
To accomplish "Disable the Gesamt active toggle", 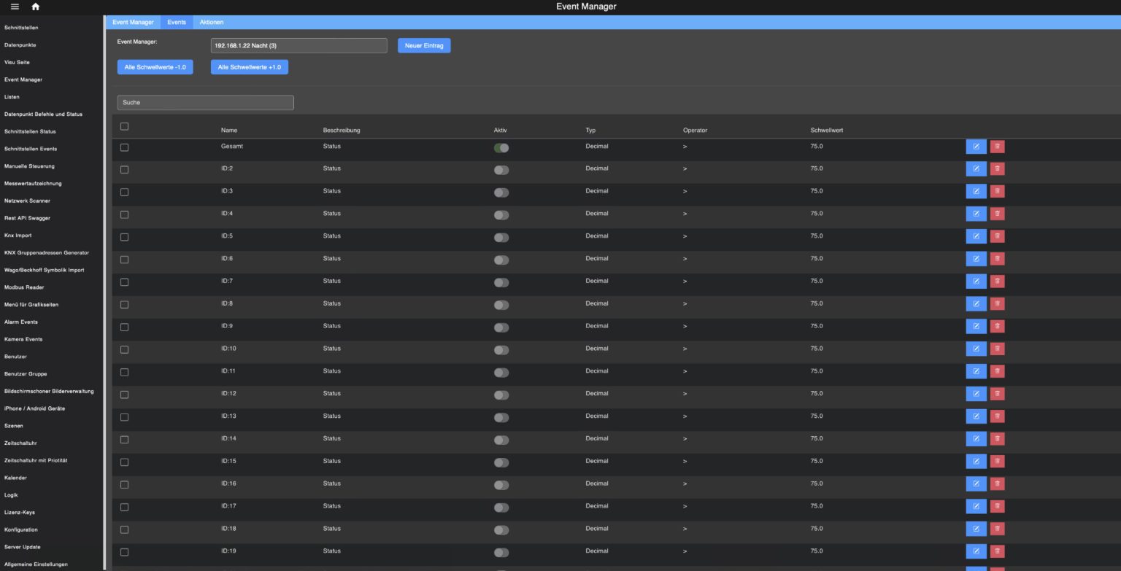I will [x=501, y=148].
